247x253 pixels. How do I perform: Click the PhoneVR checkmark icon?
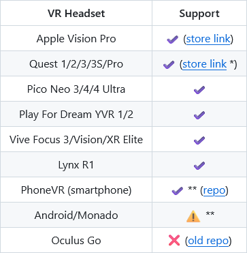pos(178,191)
